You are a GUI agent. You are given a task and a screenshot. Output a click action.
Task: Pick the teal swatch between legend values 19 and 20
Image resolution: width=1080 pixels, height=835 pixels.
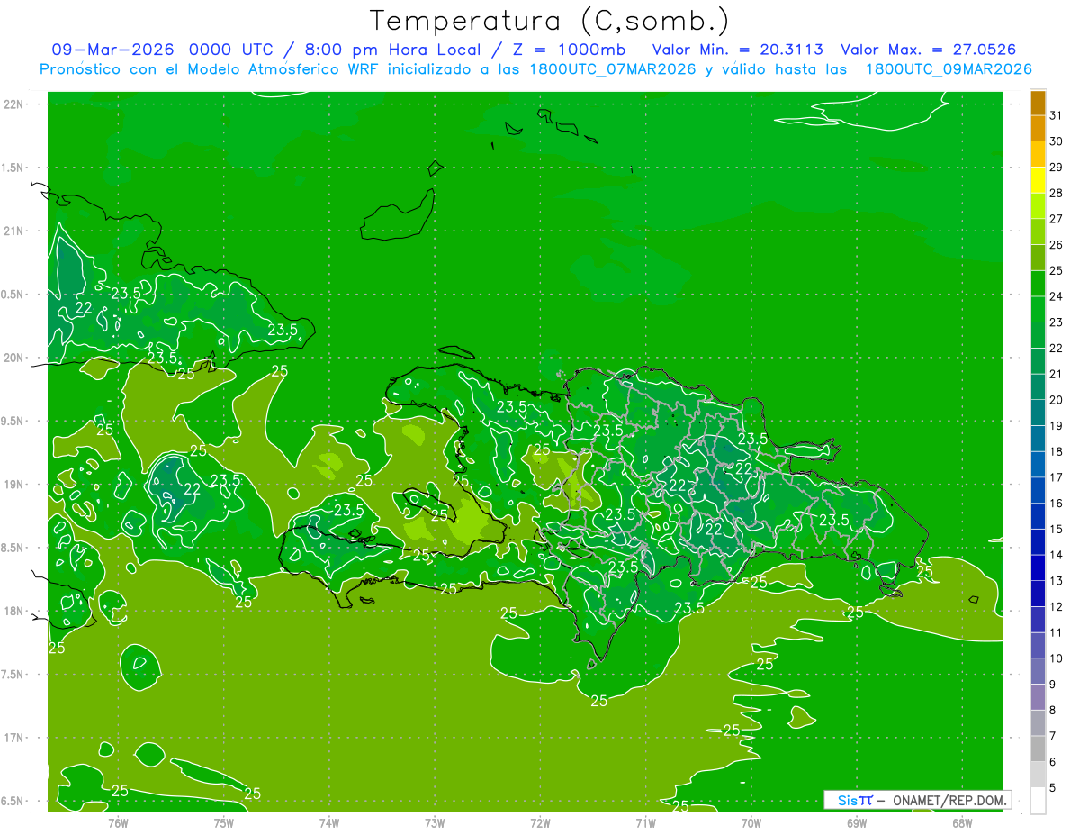(x=1038, y=413)
